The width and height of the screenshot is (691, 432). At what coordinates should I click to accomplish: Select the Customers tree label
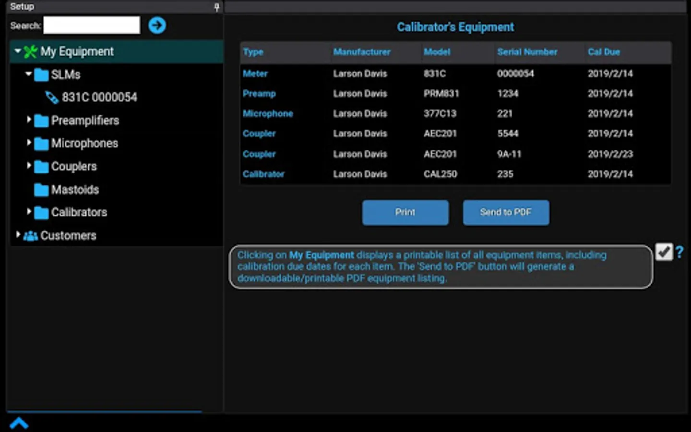[68, 236]
